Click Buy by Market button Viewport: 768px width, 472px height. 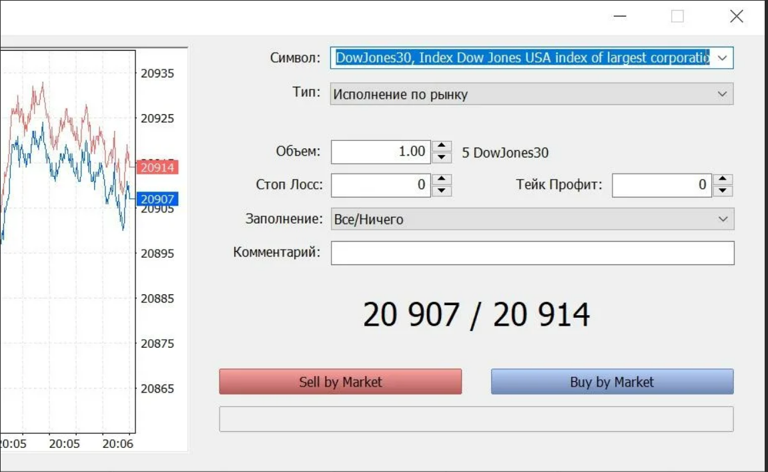(613, 381)
